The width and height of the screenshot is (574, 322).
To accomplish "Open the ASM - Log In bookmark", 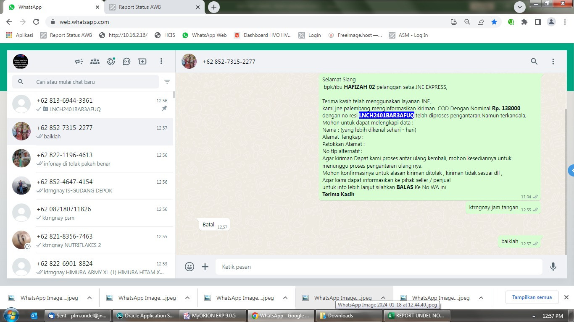I will coord(408,35).
